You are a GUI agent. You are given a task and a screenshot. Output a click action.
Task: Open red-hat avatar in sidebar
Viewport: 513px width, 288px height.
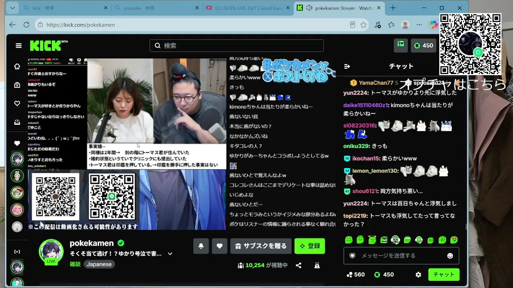pyautogui.click(x=17, y=192)
